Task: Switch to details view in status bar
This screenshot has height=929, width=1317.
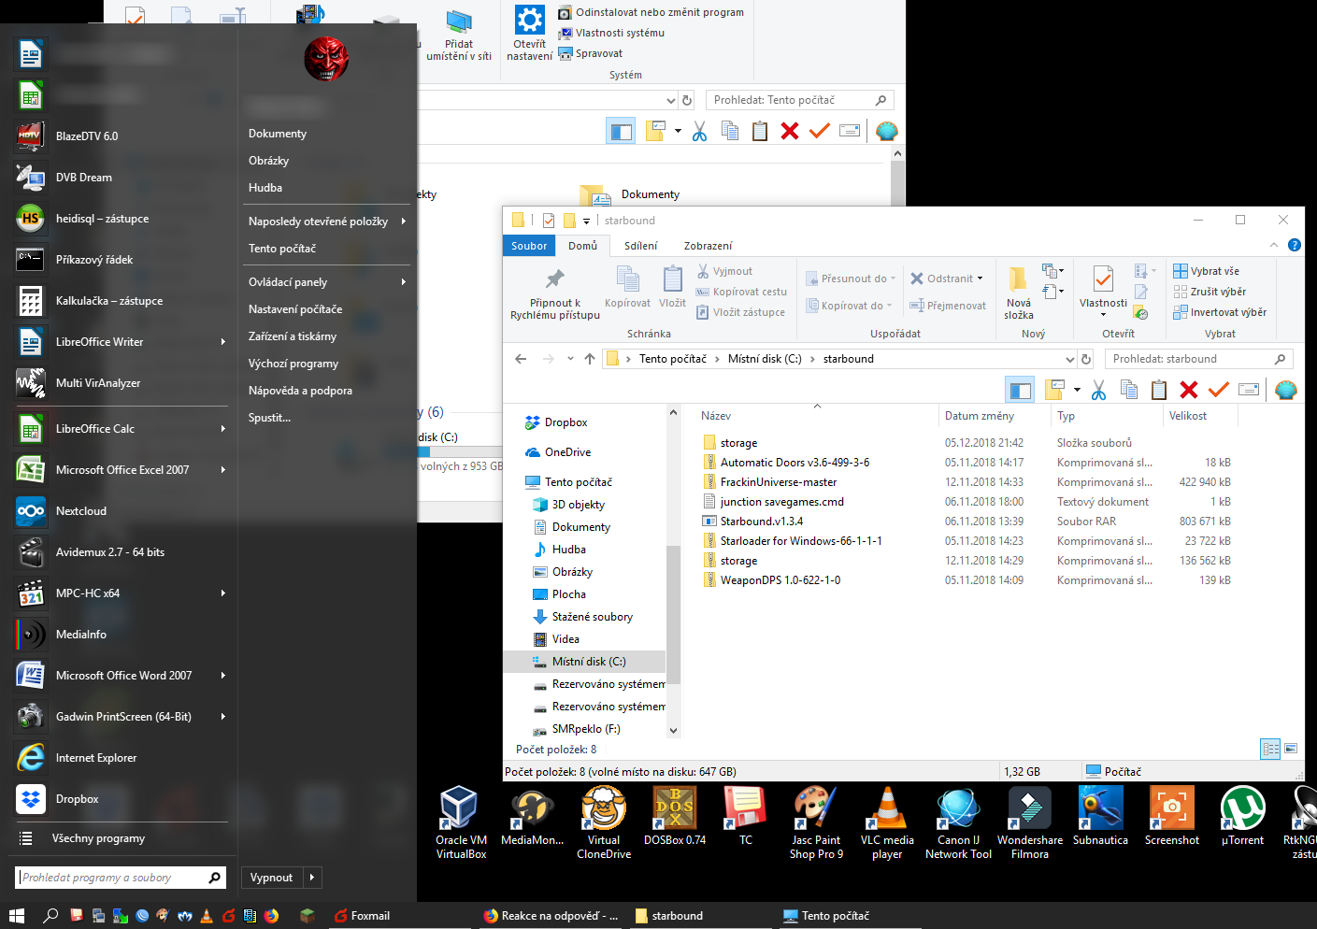Action: [1270, 749]
